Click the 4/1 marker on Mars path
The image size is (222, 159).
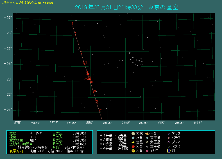(x=85, y=63)
